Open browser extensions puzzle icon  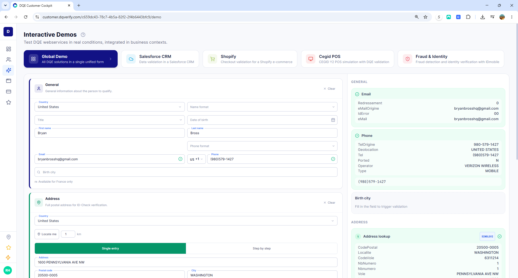click(x=468, y=17)
